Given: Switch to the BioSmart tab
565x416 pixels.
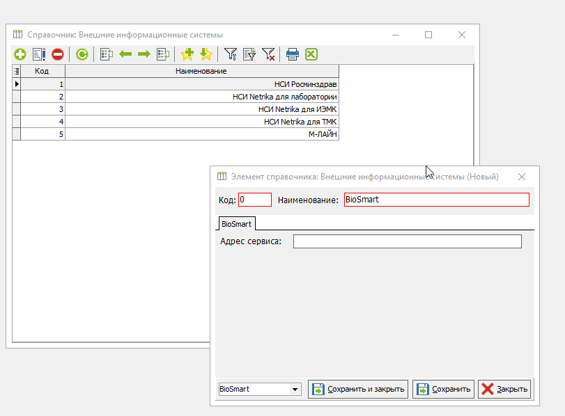Looking at the screenshot, I should coord(236,224).
